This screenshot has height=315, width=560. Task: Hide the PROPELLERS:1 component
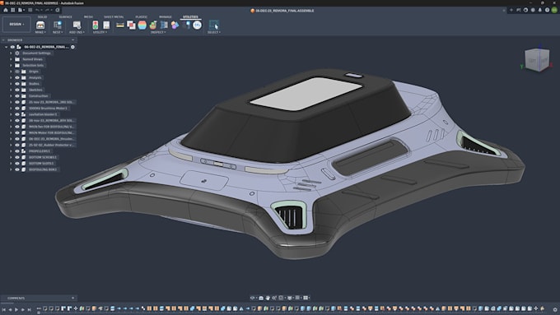(17, 151)
